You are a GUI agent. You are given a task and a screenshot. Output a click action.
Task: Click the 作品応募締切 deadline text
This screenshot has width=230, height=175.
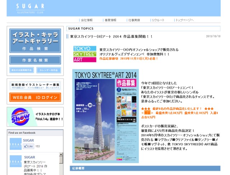point(129,59)
